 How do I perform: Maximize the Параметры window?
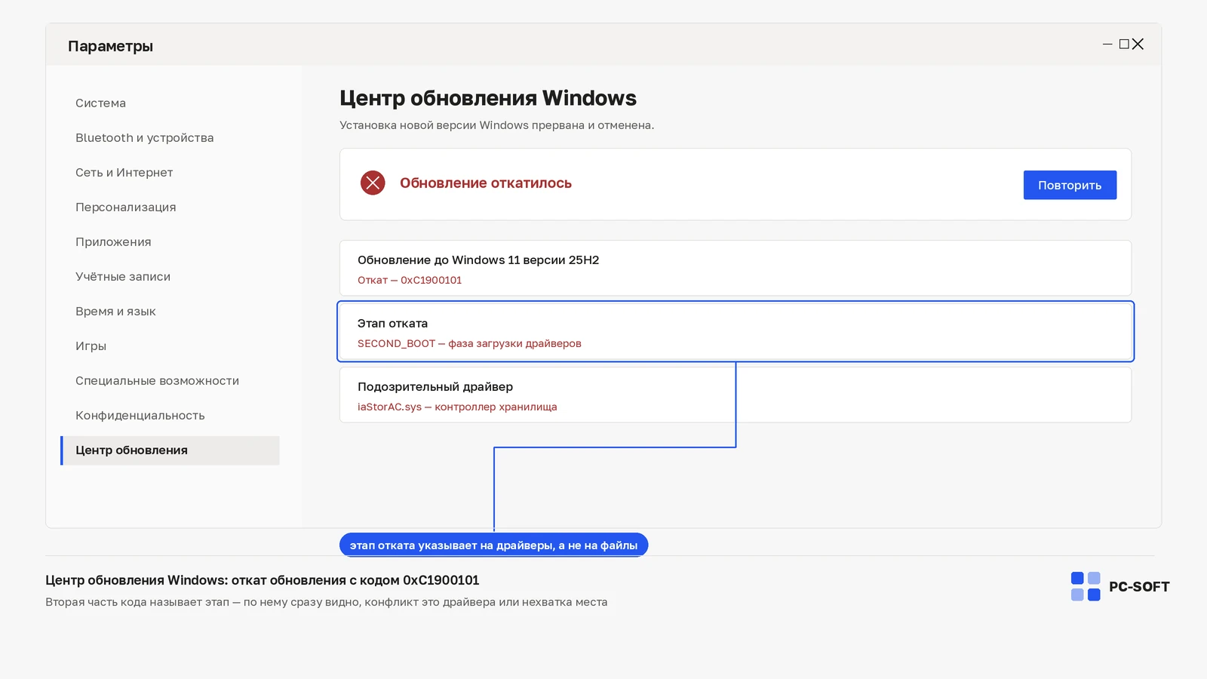pos(1124,45)
